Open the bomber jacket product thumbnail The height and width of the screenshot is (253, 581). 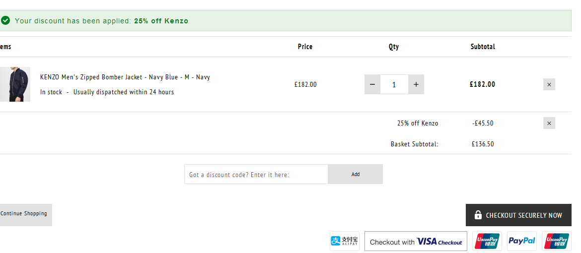click(15, 84)
